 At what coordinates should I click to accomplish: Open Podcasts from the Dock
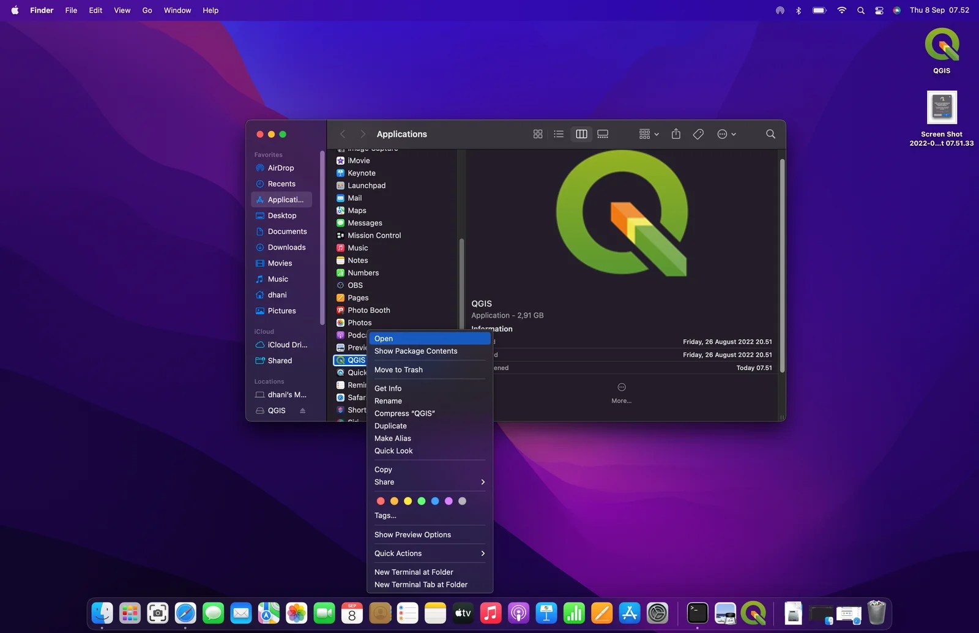[518, 613]
